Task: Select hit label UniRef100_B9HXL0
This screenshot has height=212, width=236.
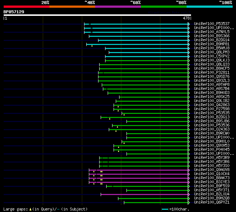Action: [212, 142]
